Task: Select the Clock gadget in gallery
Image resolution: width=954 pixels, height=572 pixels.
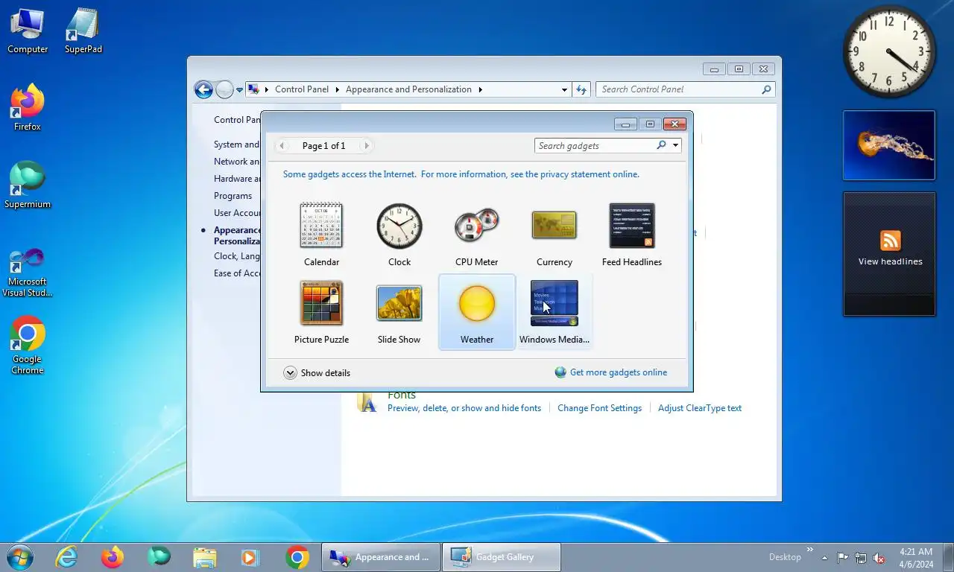Action: [x=399, y=234]
